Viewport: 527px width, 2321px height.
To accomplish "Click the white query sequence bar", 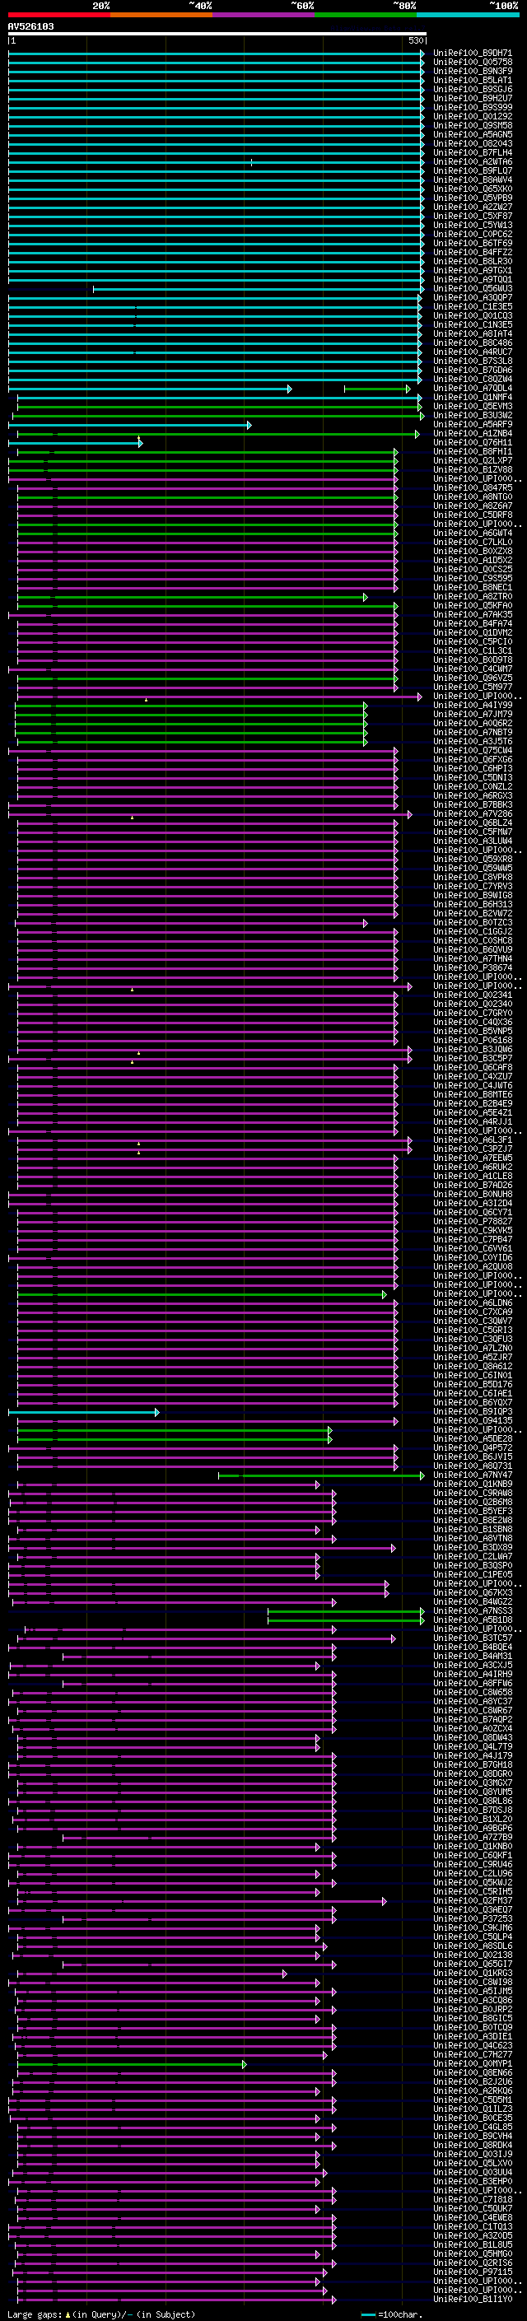I will tap(217, 33).
